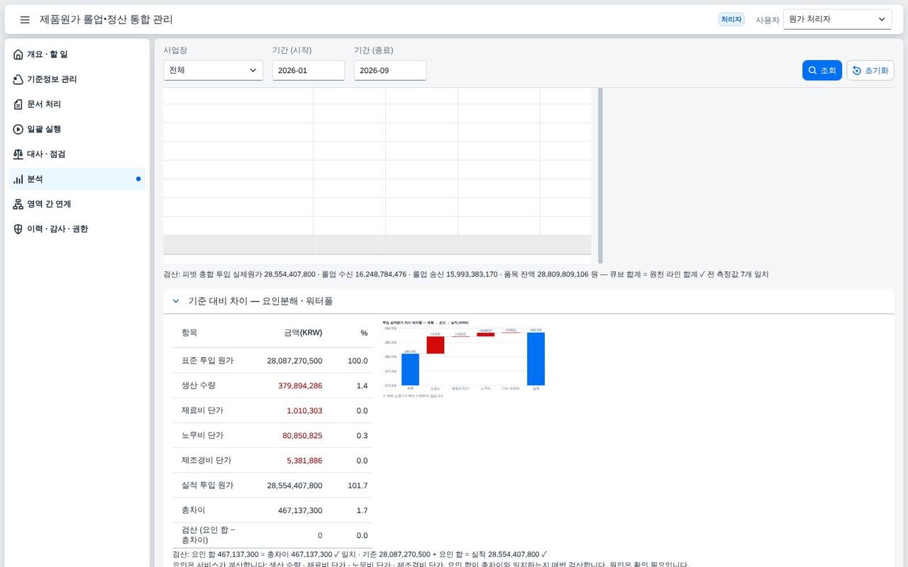908x567 pixels.
Task: Click the 실적 투입 원가 row label
Action: click(x=207, y=485)
